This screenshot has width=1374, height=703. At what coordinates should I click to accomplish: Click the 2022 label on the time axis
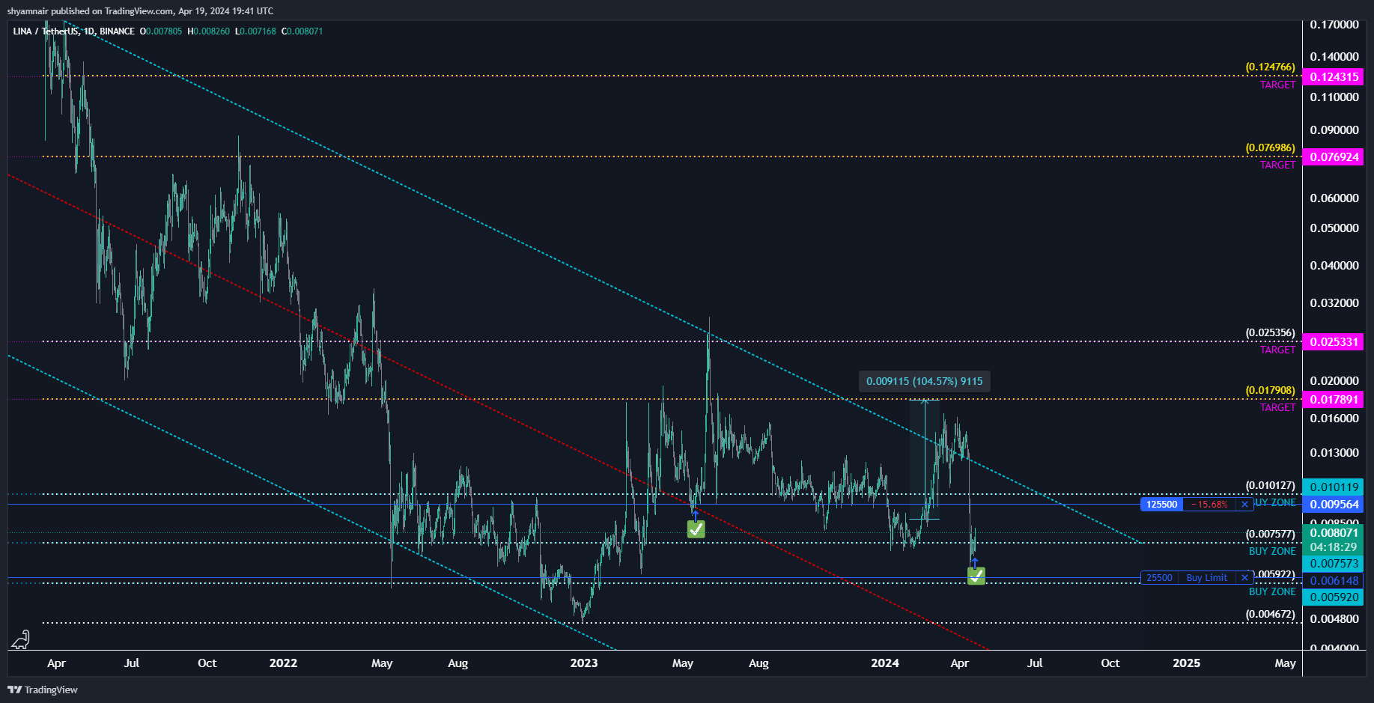point(283,663)
